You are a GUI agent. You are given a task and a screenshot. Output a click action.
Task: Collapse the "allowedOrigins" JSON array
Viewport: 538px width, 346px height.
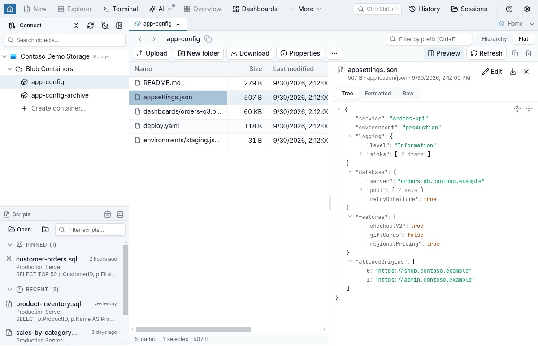click(350, 261)
